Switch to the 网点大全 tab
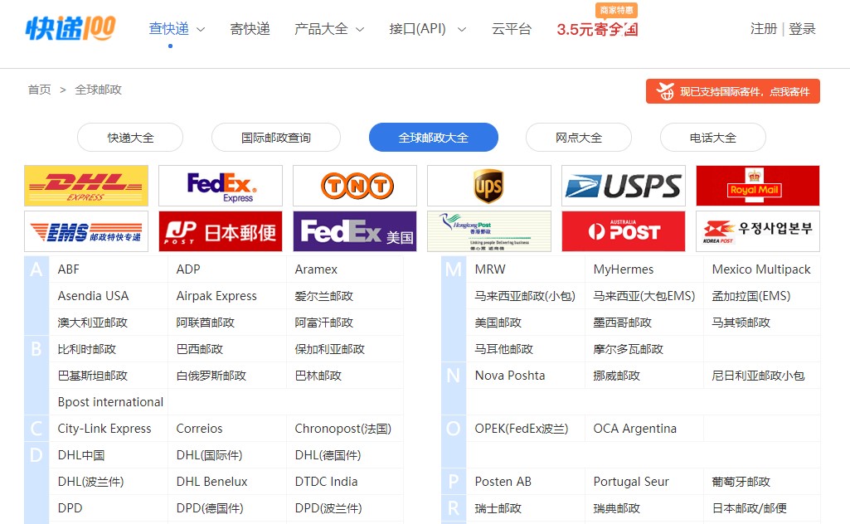The height and width of the screenshot is (524, 850). [x=578, y=138]
